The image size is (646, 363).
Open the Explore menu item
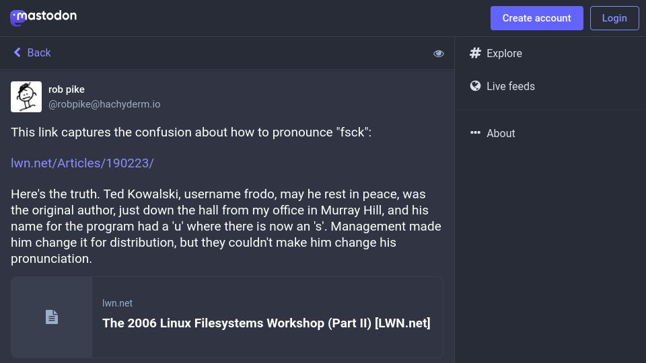[x=496, y=53]
